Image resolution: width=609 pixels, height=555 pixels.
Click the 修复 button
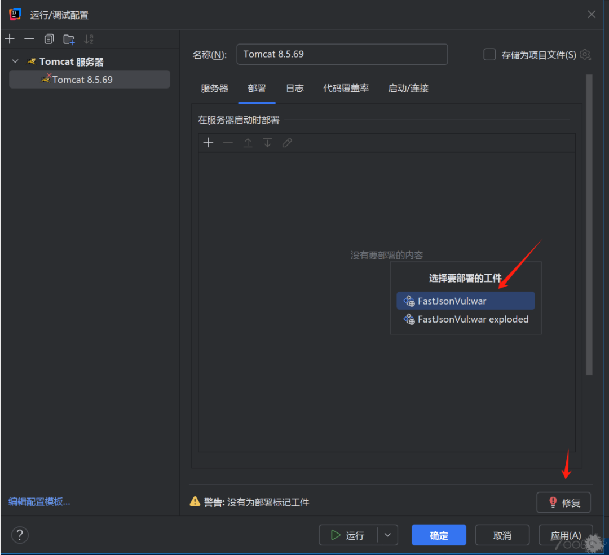(x=563, y=502)
